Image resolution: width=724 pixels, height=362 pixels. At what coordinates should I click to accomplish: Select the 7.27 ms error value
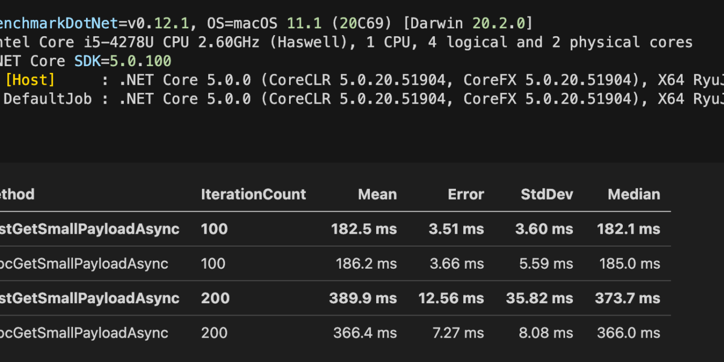click(458, 333)
